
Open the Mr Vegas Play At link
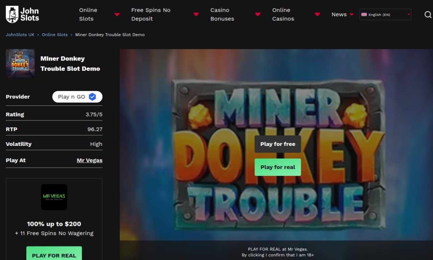[90, 160]
